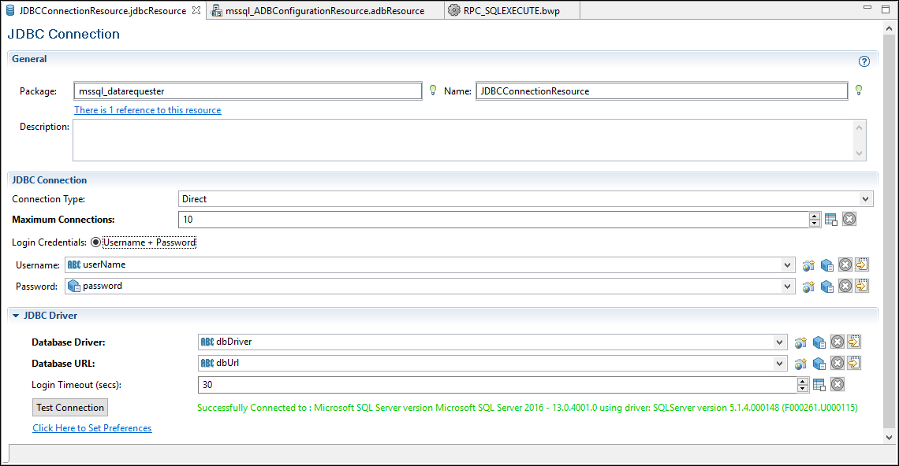Click the notepad arrow icon for Database Driver
Image resolution: width=899 pixels, height=466 pixels.
coord(854,342)
